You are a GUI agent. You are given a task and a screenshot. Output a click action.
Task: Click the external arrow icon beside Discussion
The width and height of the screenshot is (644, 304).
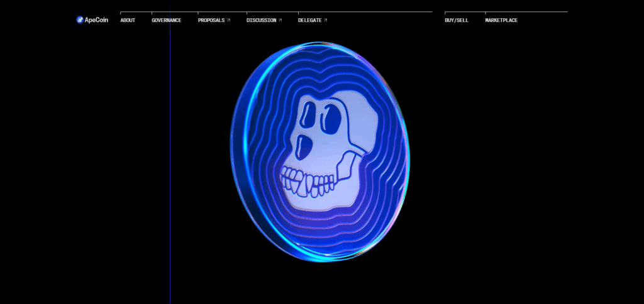(x=280, y=20)
